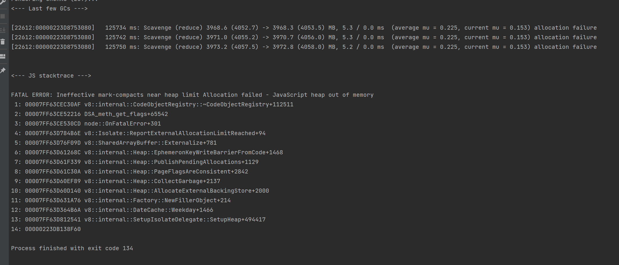Click the FATAL ERROR heap out of memory line

point(192,95)
